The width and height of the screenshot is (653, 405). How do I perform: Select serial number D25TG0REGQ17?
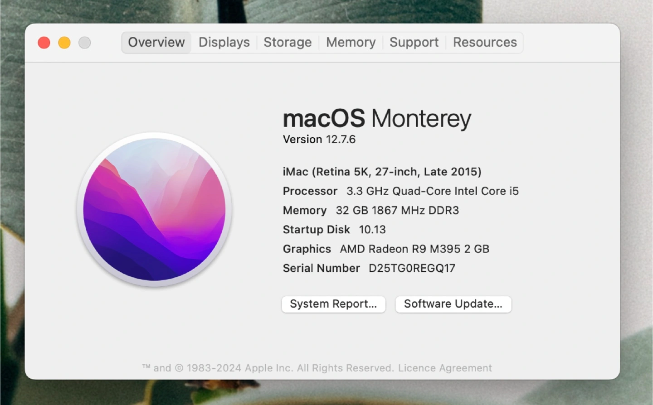(x=412, y=268)
